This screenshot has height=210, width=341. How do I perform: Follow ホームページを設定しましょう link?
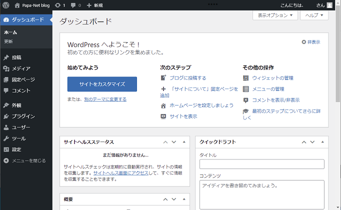pos(201,105)
